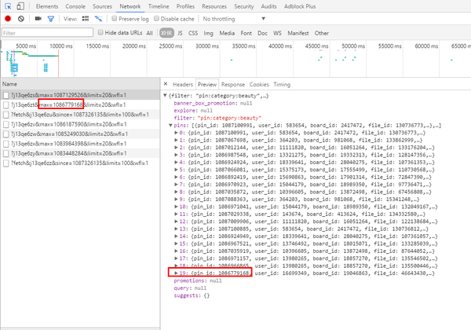Click the Filter text input
Screen dimensions: 471x330
tap(47, 33)
